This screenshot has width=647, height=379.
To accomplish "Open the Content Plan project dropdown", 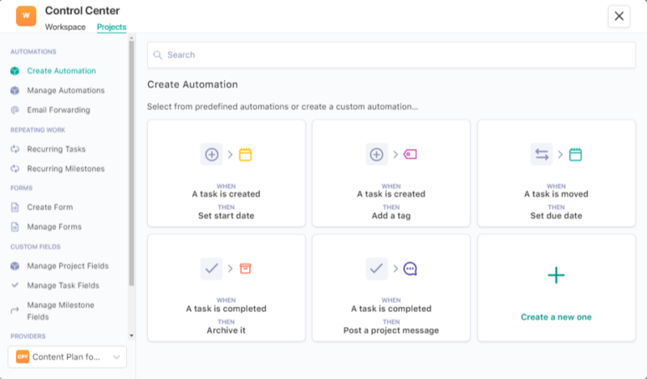I will [67, 357].
